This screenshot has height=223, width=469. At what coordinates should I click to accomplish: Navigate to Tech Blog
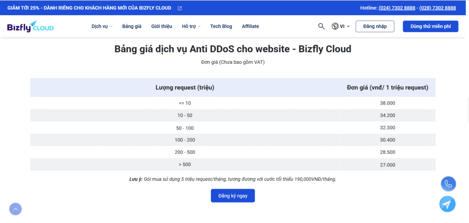[x=221, y=27]
